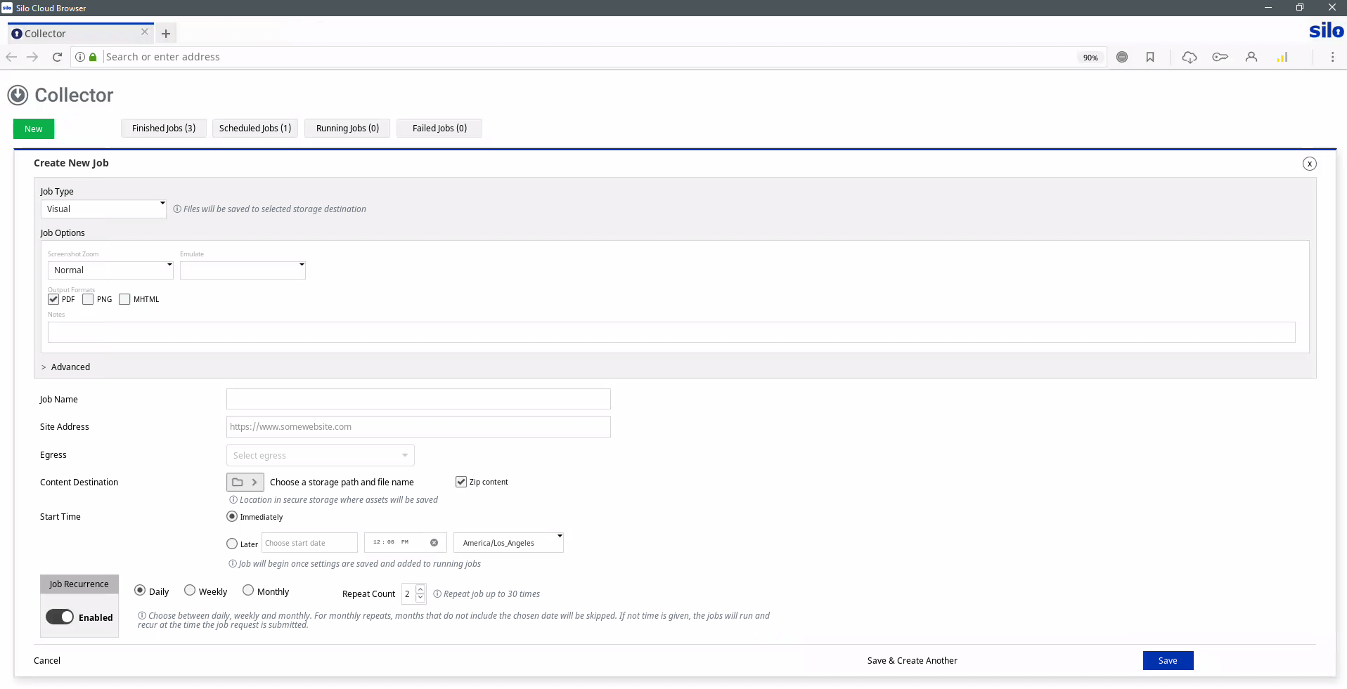The width and height of the screenshot is (1347, 689).
Task: Click the Choose start date field
Action: pyautogui.click(x=309, y=542)
